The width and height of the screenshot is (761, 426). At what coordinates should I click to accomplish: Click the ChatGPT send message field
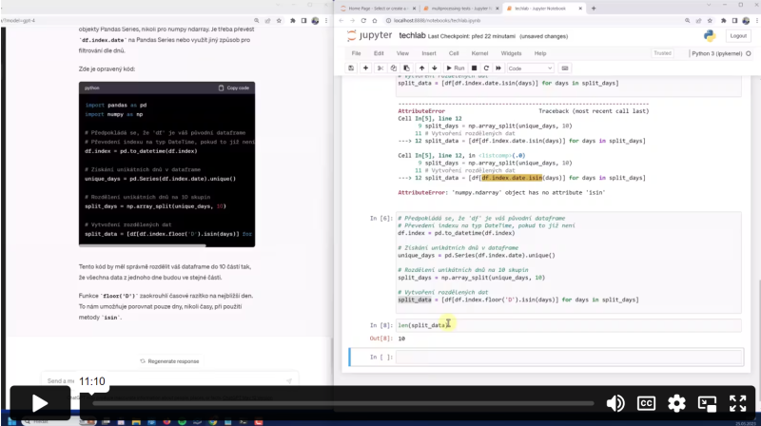170,381
